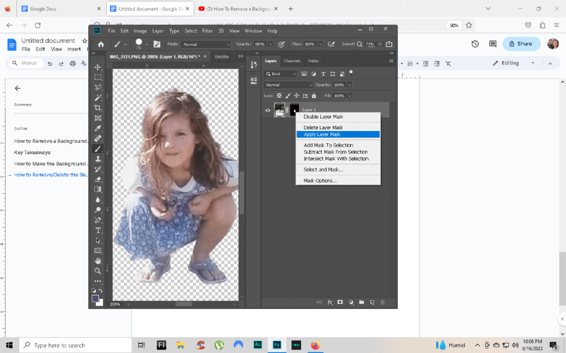This screenshot has height=353, width=566.
Task: Select the Clone Stamp tool
Action: pos(98,159)
